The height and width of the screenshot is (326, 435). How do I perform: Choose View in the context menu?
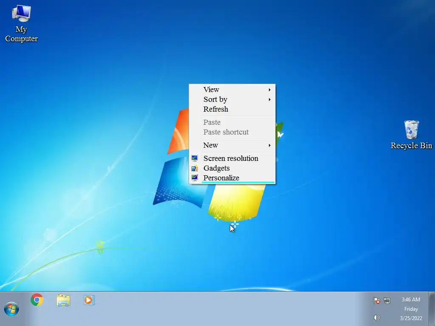(x=232, y=90)
